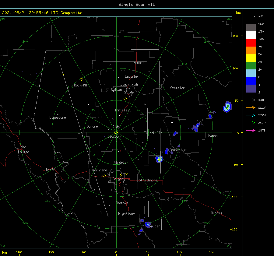Click the HighRiver label
Image resolution: width=274 pixels, height=256 pixels.
[126, 214]
